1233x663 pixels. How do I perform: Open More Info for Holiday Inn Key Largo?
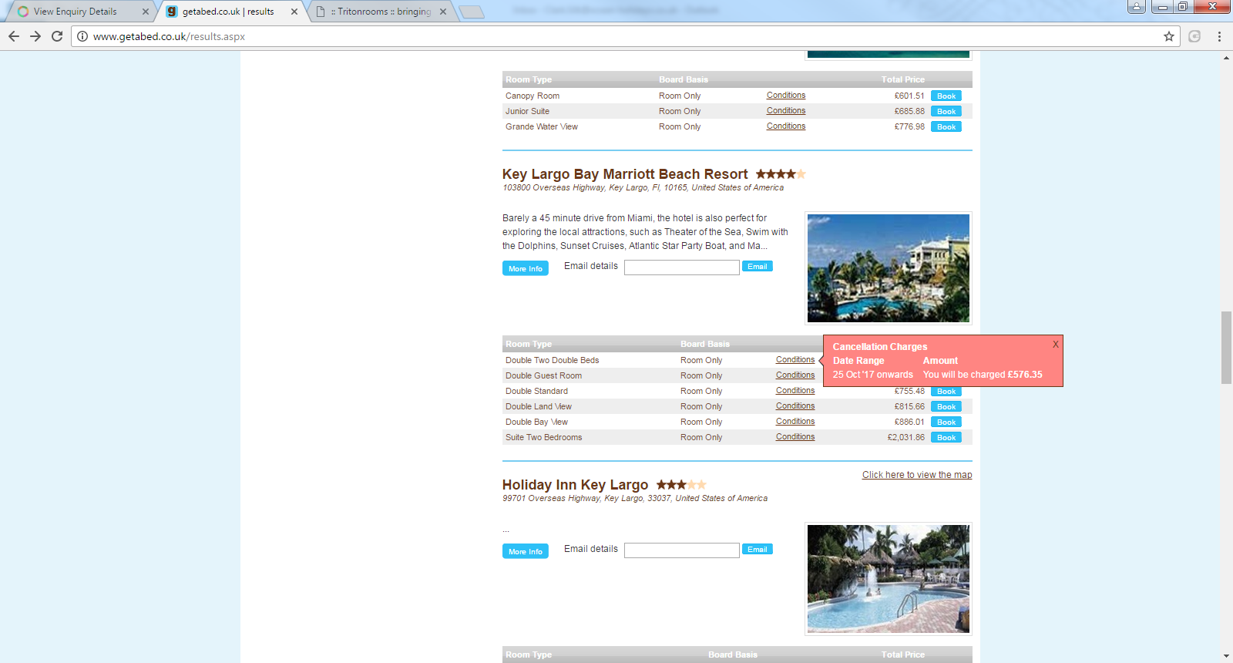(526, 551)
